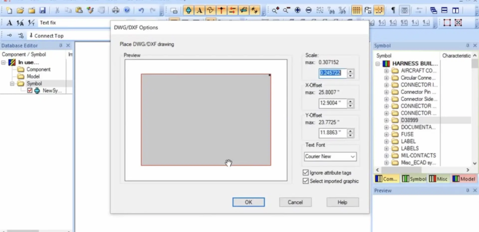Expand the Connector Pin folder
479x232 pixels.
[x=386, y=92]
